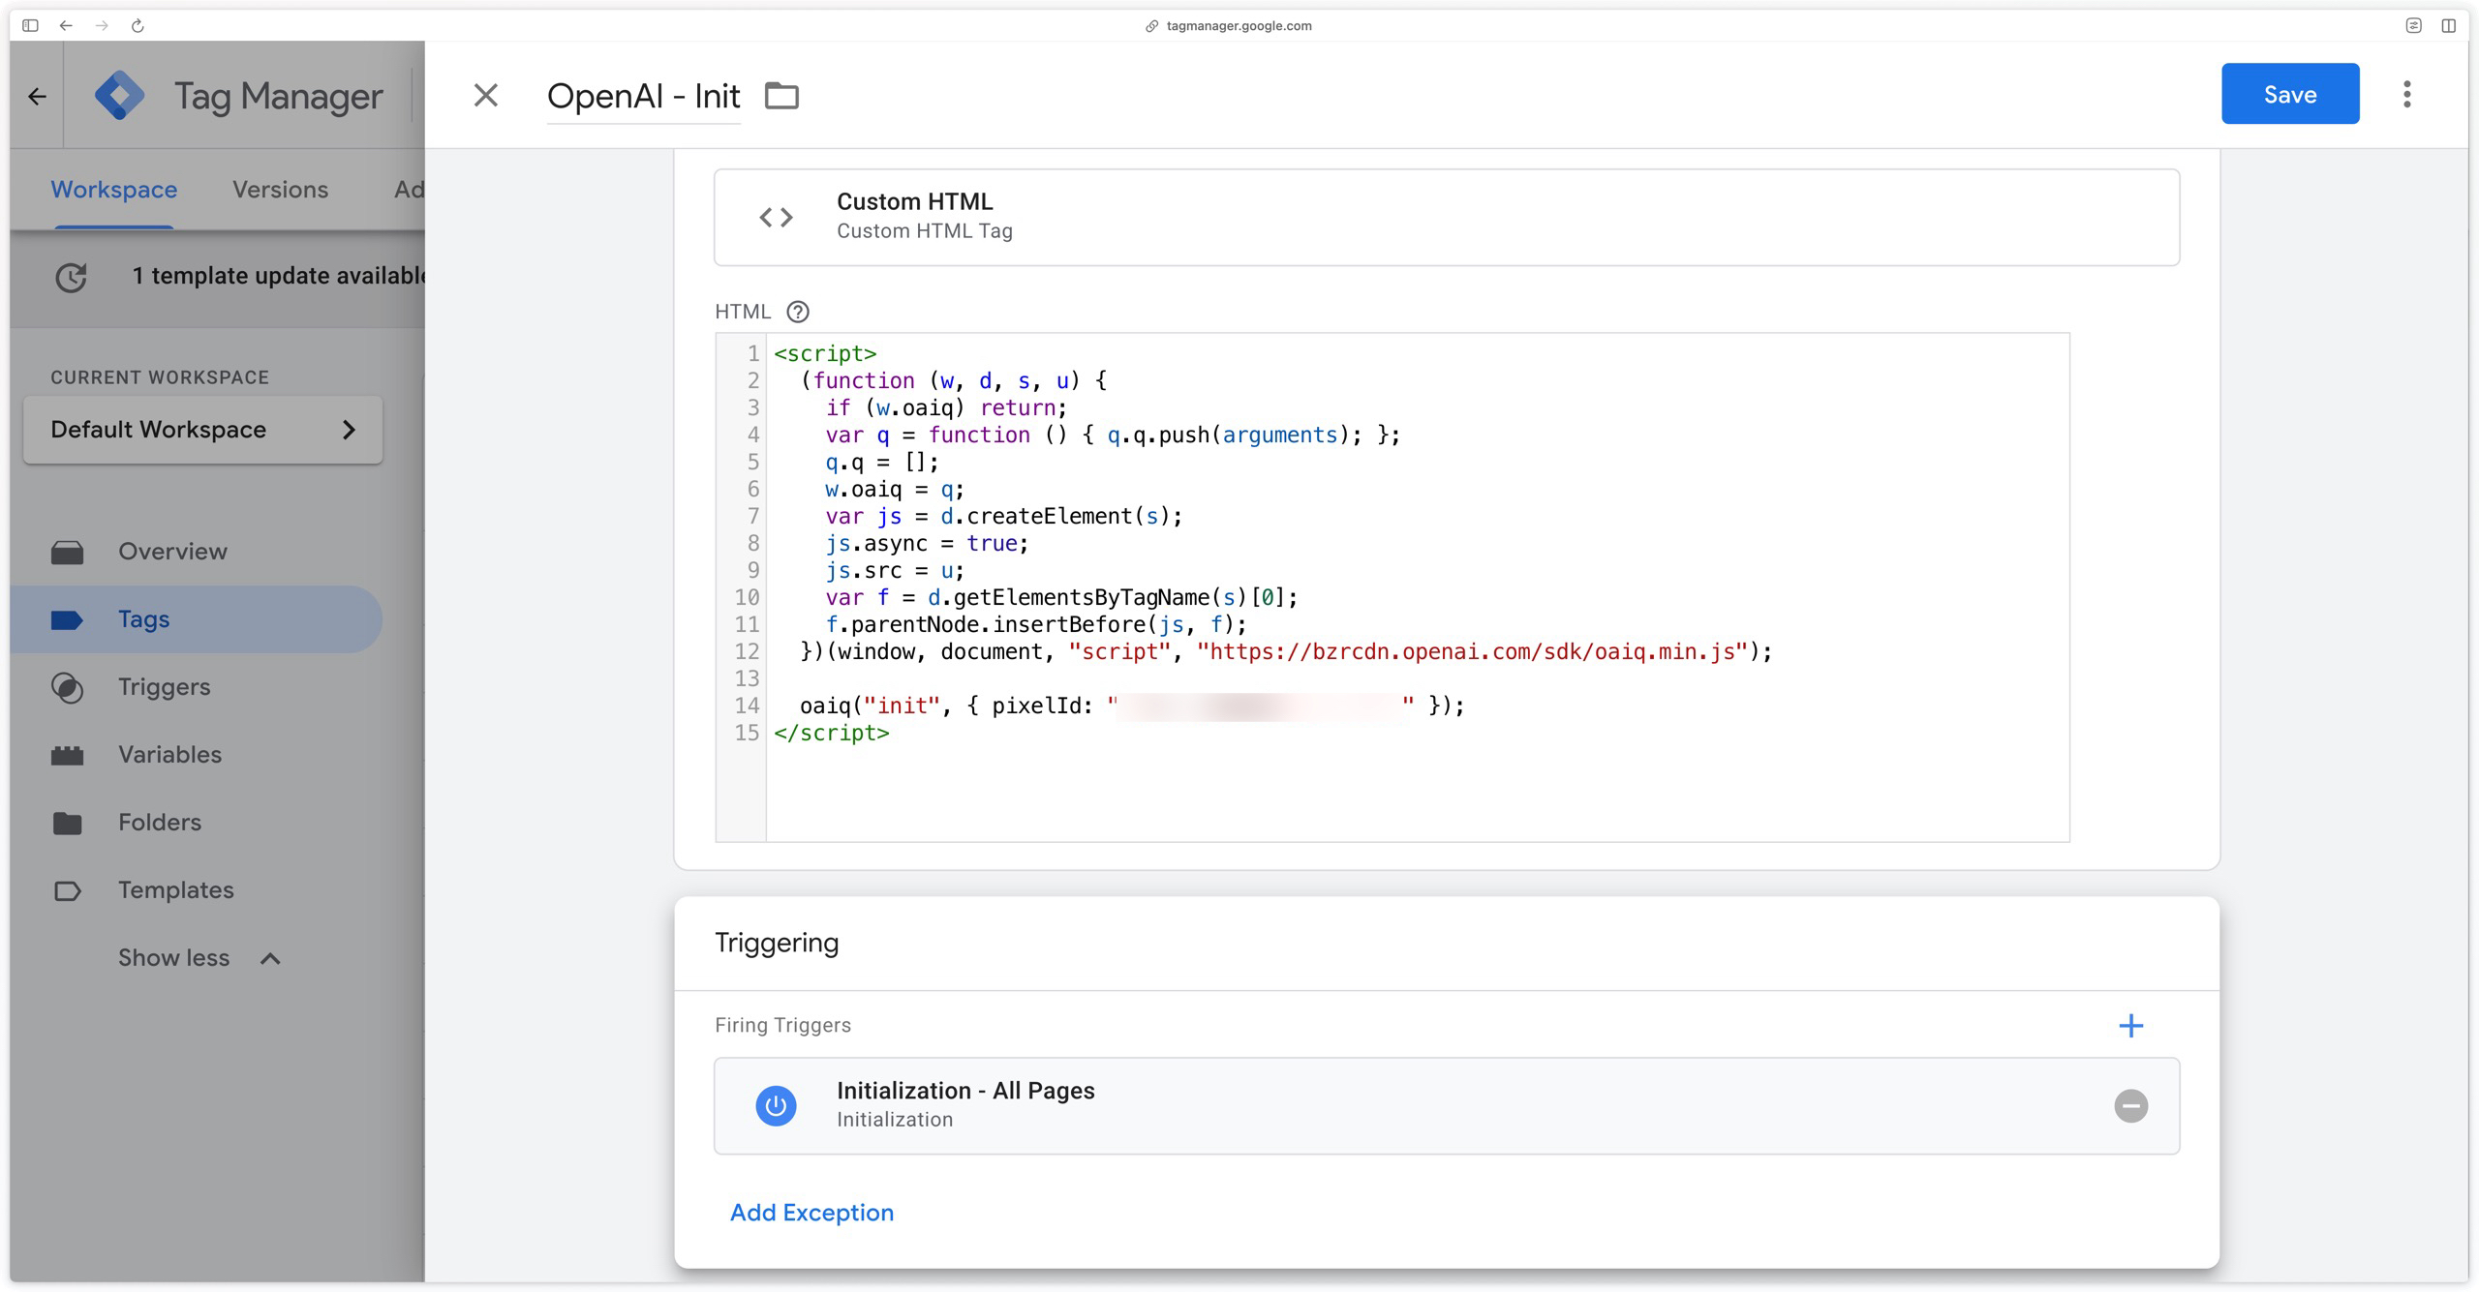Click the js.async = true line

[x=927, y=544]
